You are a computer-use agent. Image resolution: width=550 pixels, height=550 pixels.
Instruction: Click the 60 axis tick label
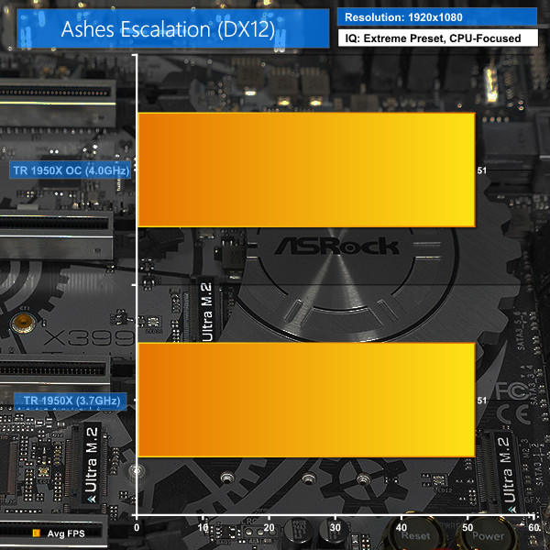[533, 527]
